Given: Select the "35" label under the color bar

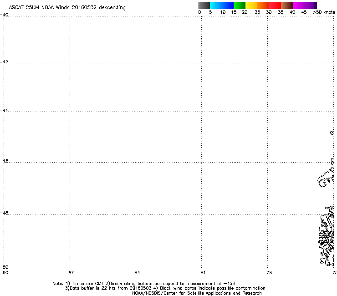Looking at the screenshot, I should pyautogui.click(x=281, y=12).
